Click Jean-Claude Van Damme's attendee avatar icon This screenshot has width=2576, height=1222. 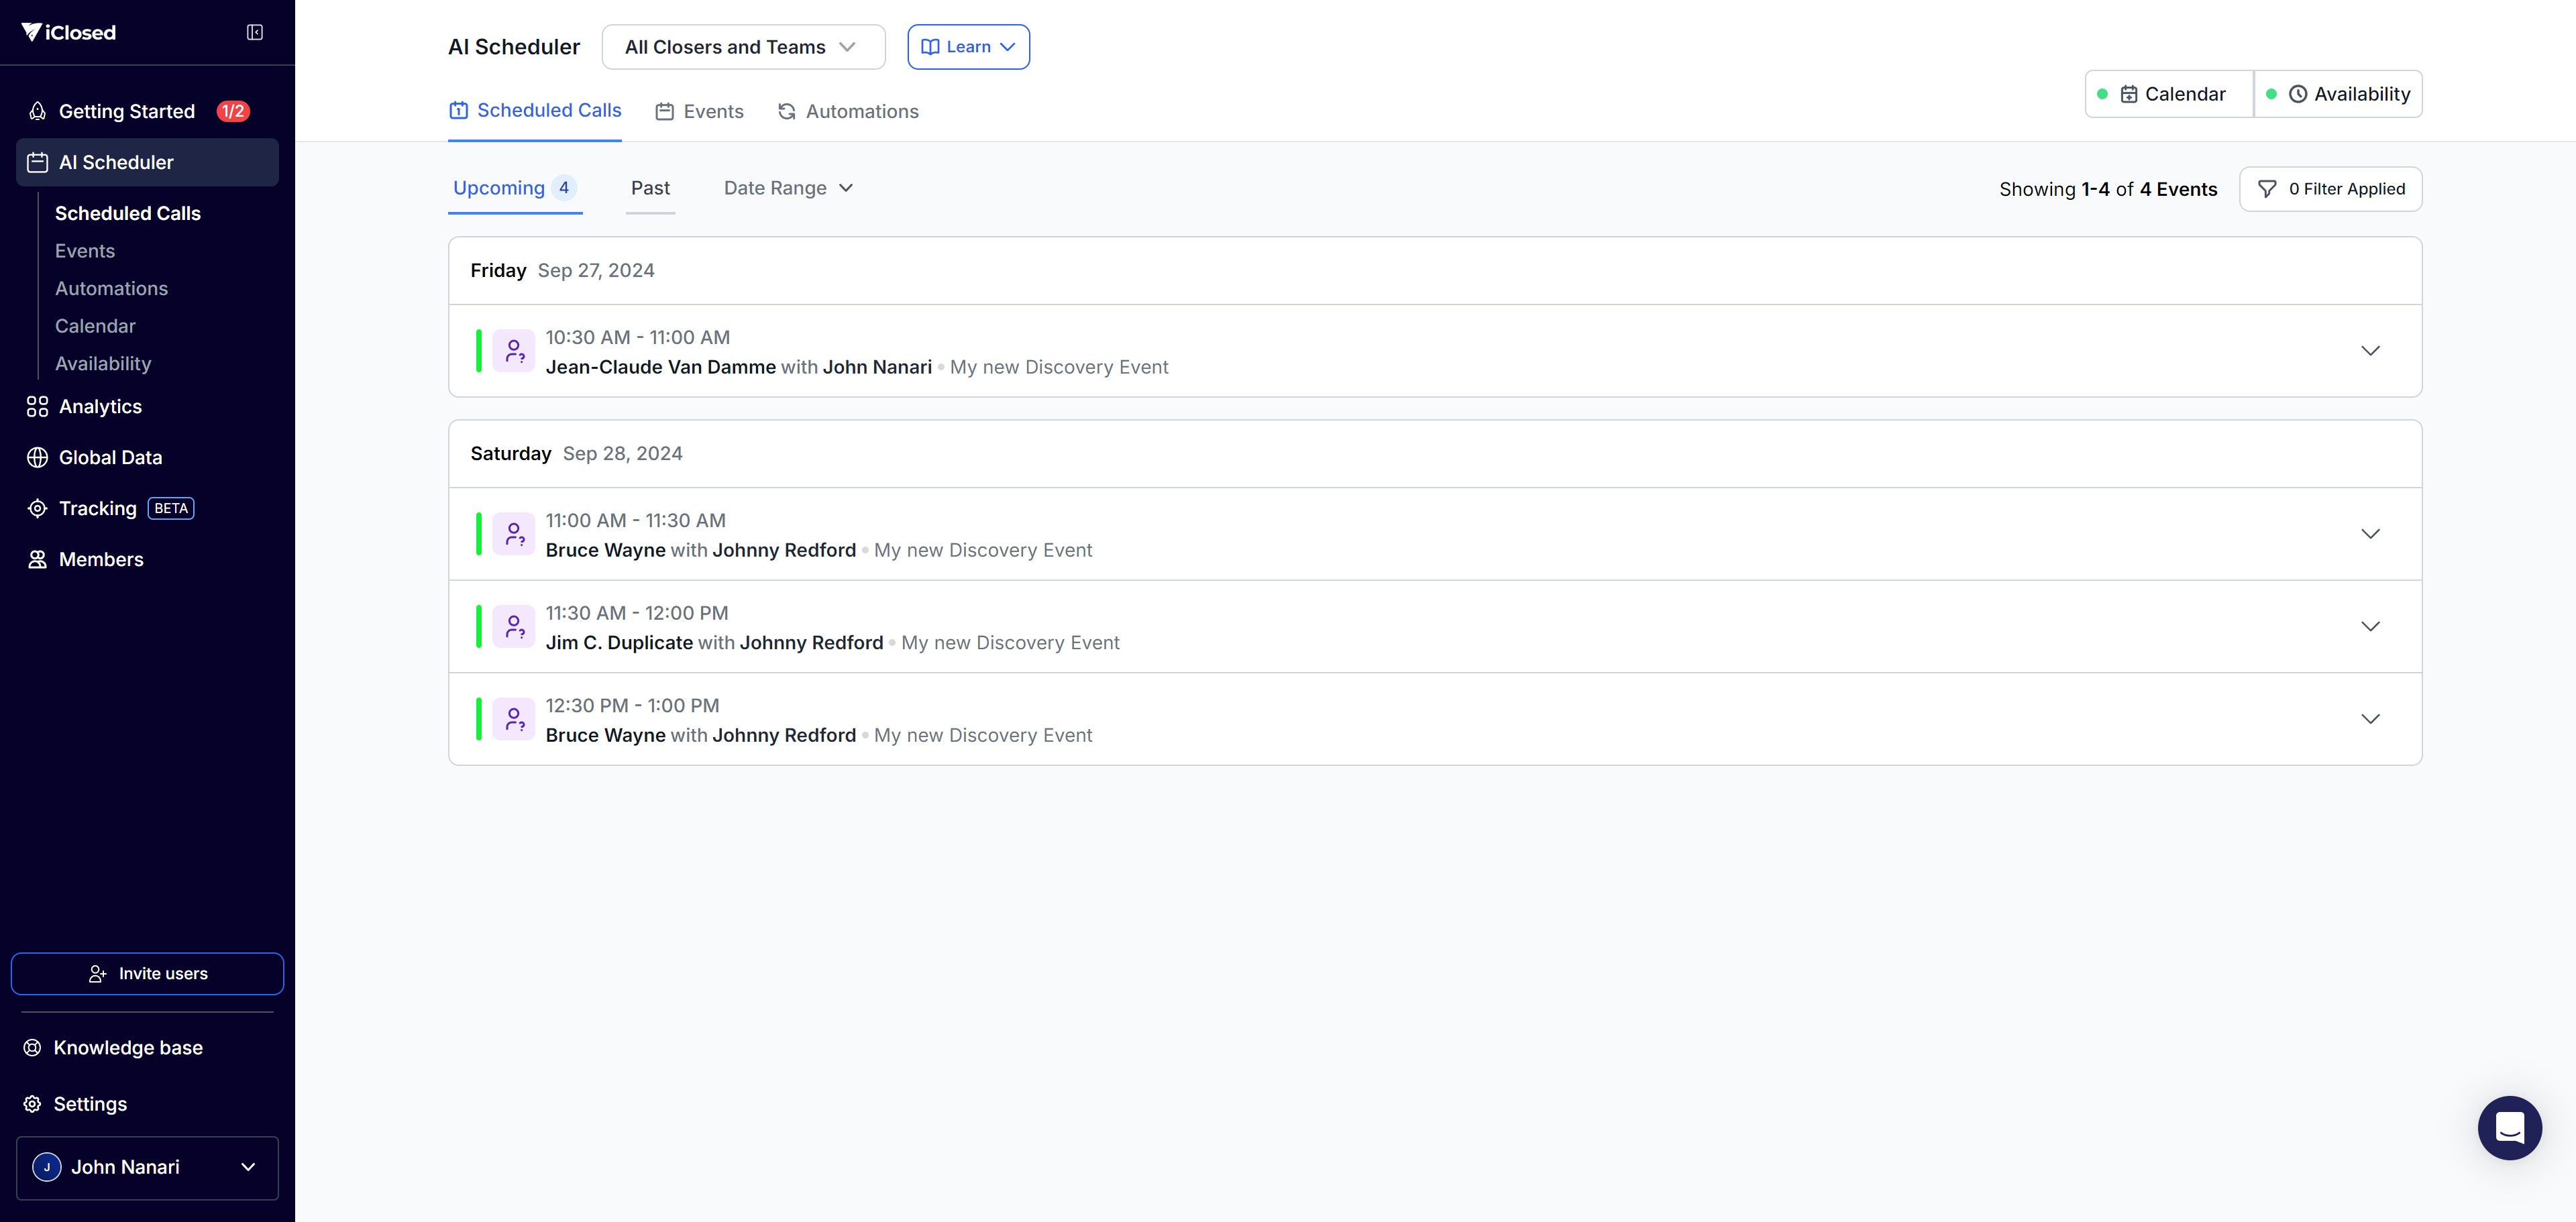tap(514, 351)
